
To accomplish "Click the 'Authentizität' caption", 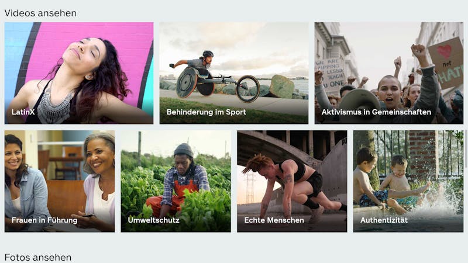I will pos(384,220).
